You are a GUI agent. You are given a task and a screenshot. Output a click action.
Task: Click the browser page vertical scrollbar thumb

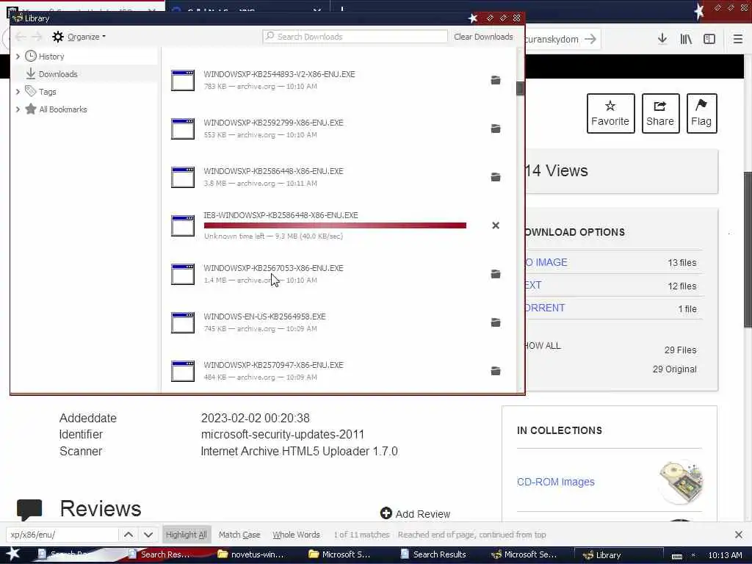747,250
